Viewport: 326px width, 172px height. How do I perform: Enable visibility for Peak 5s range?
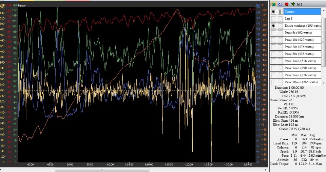[273, 33]
